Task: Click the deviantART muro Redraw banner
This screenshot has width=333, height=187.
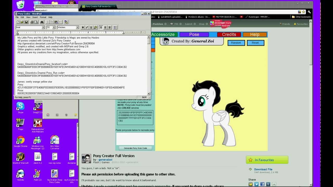Action: coord(221,24)
